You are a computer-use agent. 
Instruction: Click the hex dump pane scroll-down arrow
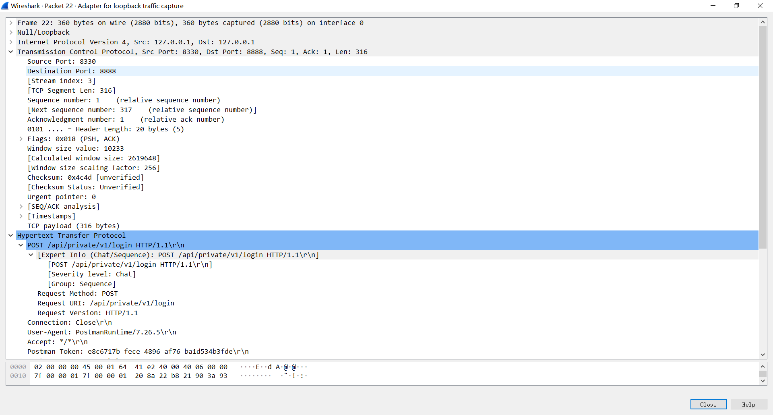[x=763, y=381]
